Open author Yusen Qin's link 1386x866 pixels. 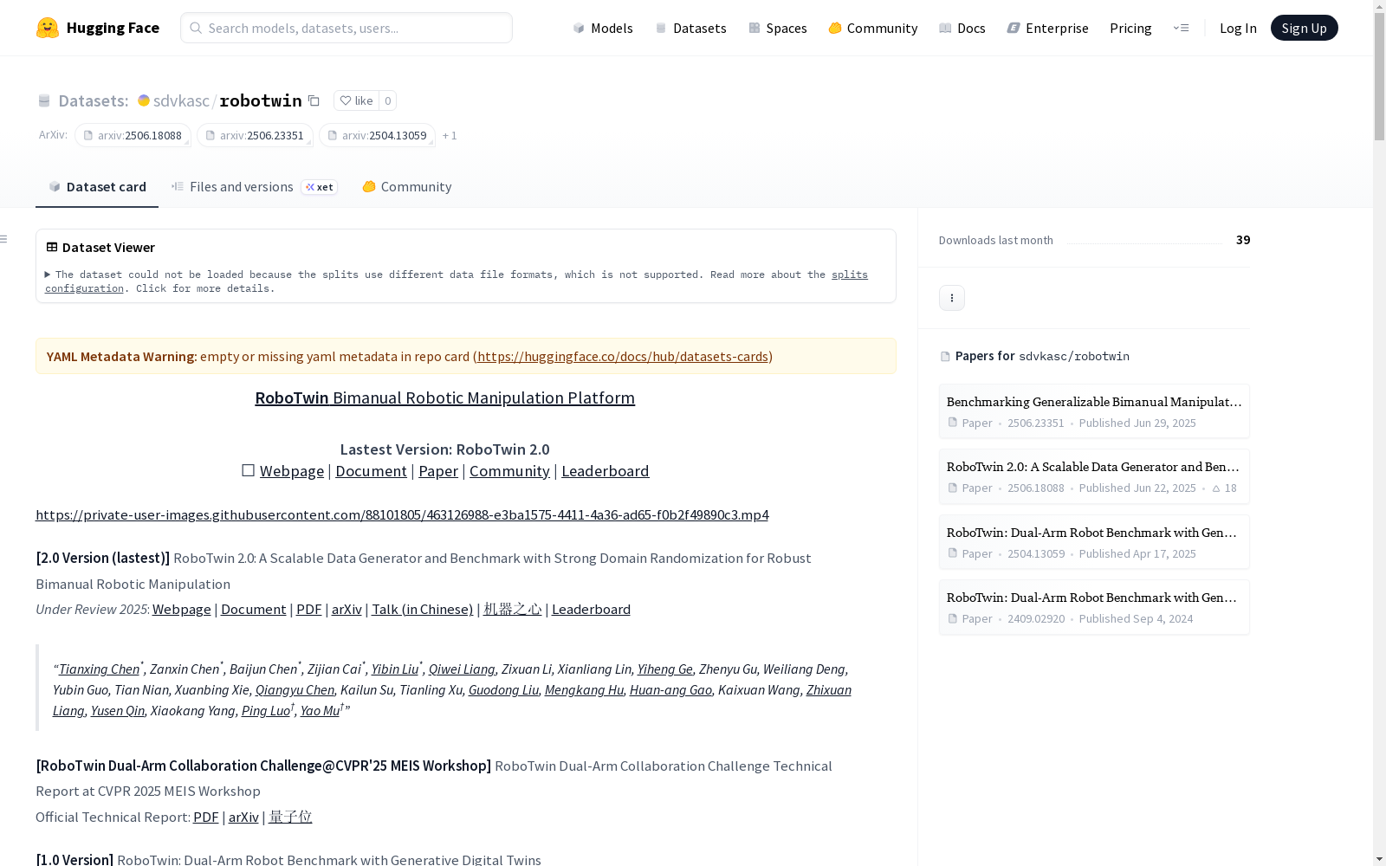point(118,711)
